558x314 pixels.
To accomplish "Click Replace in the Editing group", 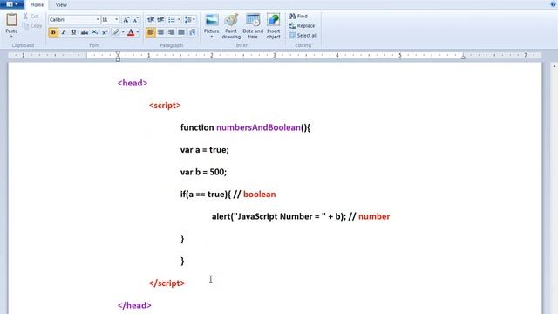I will (x=303, y=25).
